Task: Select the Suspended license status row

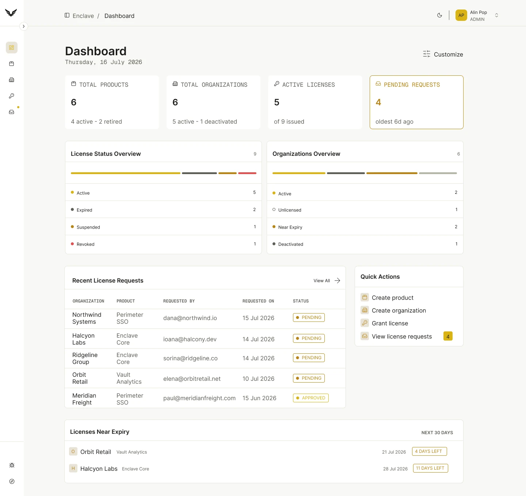Action: [163, 227]
